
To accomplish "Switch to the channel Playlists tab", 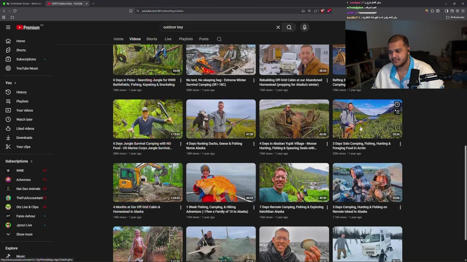I will tap(186, 39).
